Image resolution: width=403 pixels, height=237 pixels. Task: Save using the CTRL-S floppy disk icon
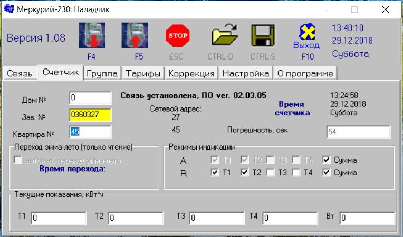(263, 35)
